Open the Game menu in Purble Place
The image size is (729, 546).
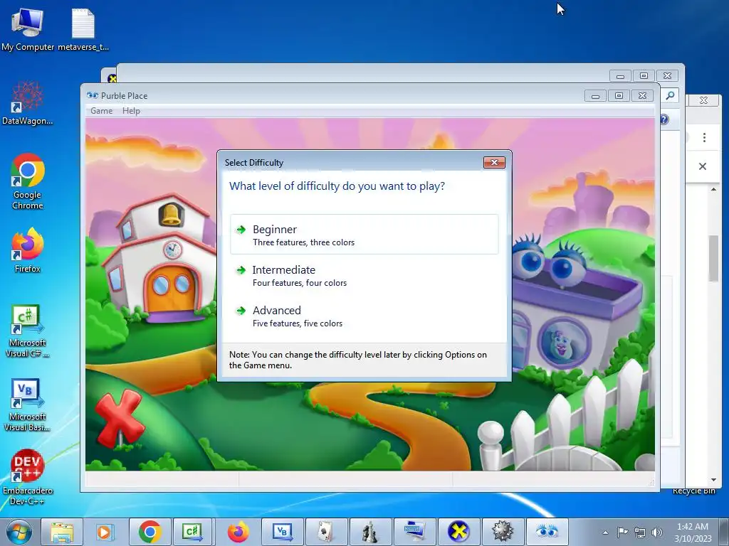(101, 110)
